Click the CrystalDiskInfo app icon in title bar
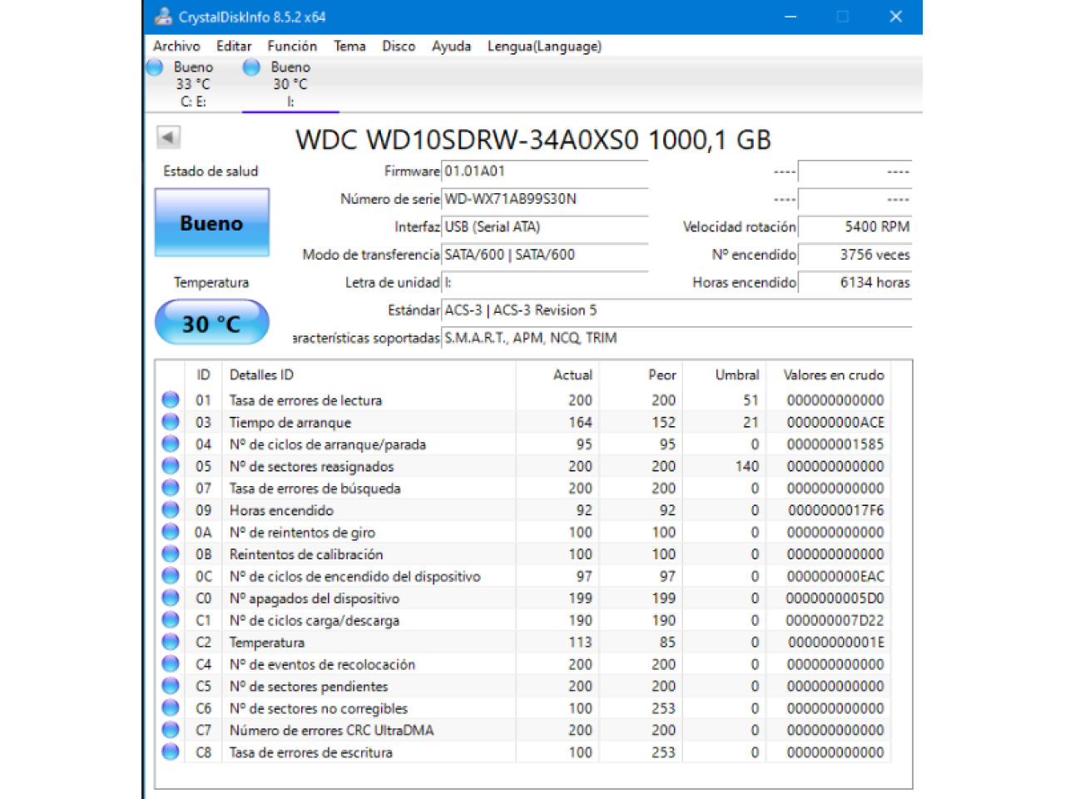This screenshot has width=1065, height=799. click(x=163, y=17)
